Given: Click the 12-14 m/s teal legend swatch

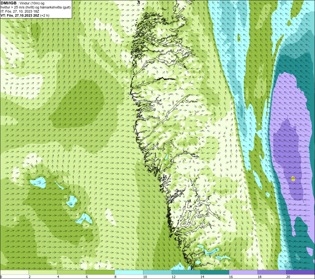Looking at the screenshot, I should click(186, 272).
